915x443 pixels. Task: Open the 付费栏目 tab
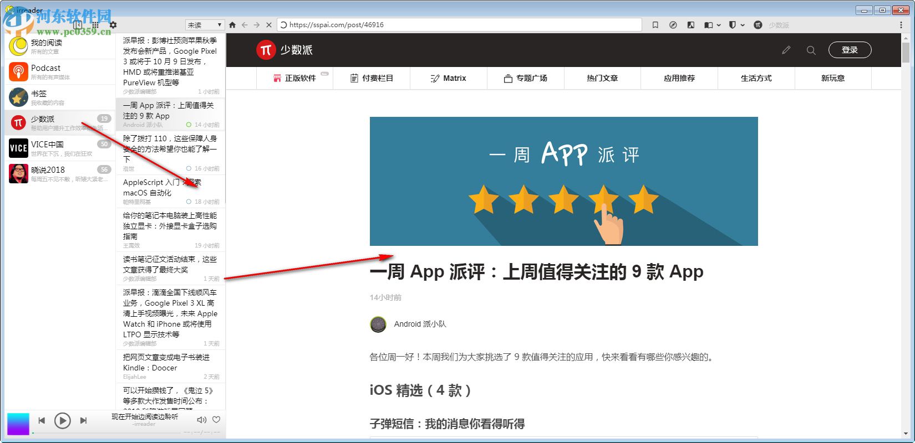click(372, 78)
